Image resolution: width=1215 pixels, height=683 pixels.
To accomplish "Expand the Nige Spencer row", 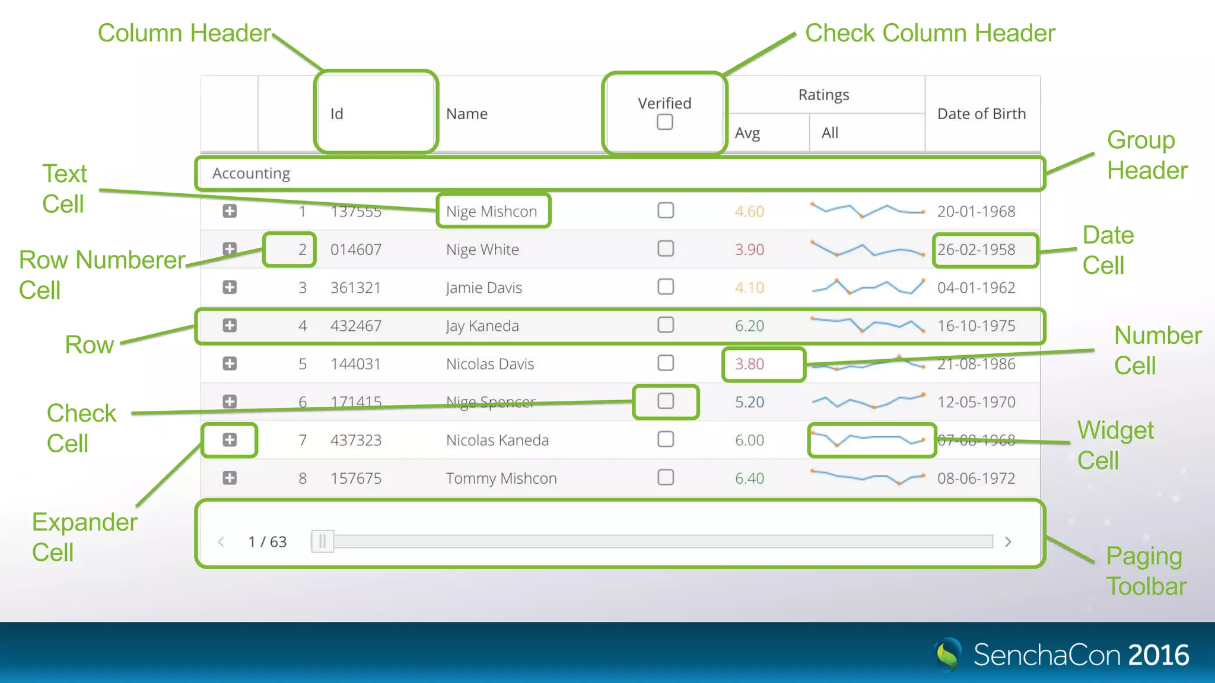I will coord(230,401).
